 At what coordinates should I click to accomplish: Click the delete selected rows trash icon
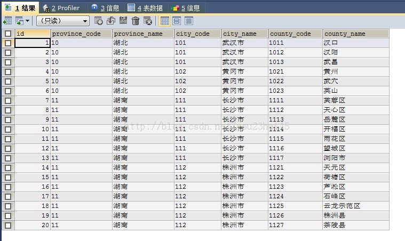tap(136, 21)
